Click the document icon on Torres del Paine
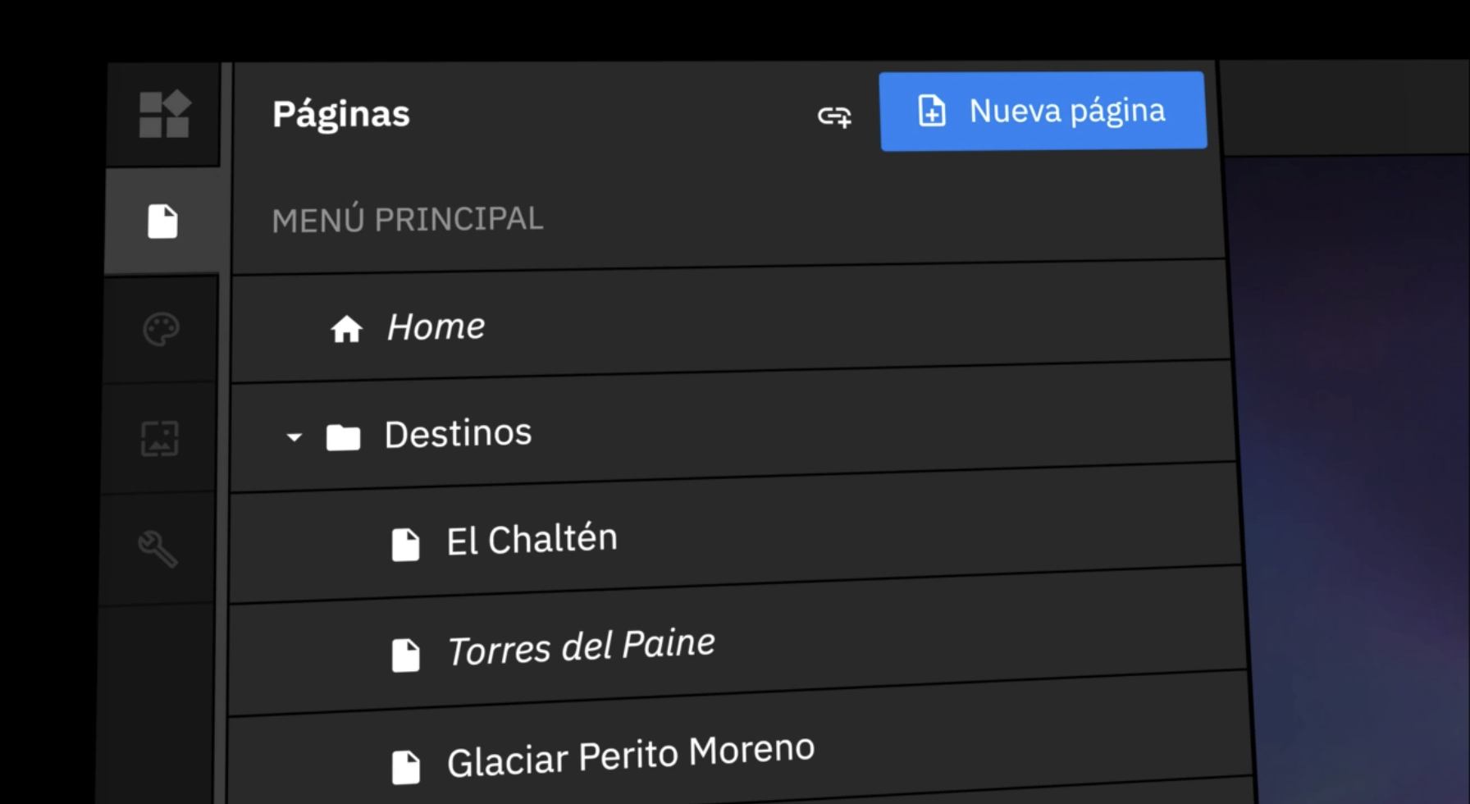 tap(406, 654)
